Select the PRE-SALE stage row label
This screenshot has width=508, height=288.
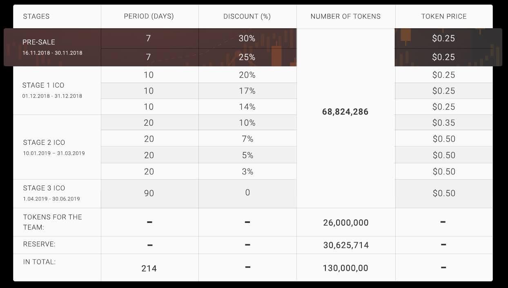point(39,42)
